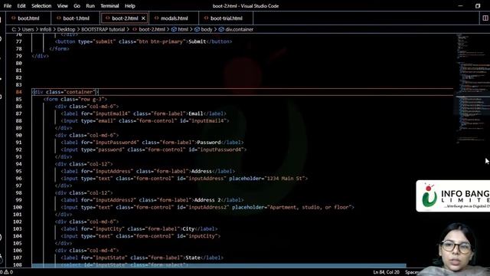
Task: Click the Password label text on line 91
Action: point(209,143)
